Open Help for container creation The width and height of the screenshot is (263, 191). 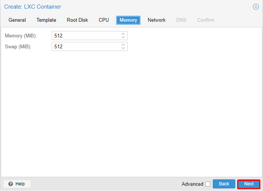[x=17, y=184]
